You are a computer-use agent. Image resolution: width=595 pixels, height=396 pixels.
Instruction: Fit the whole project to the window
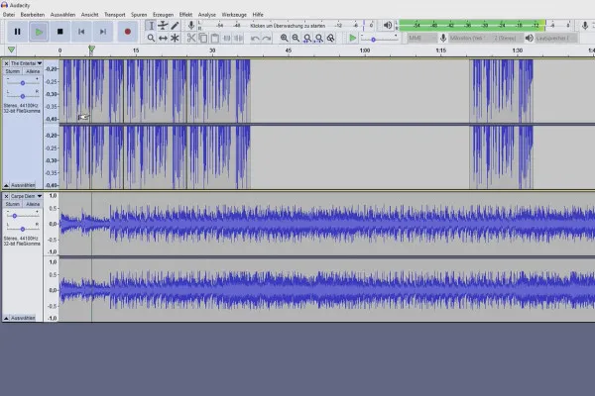319,38
